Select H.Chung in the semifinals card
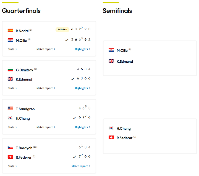 [124, 129]
